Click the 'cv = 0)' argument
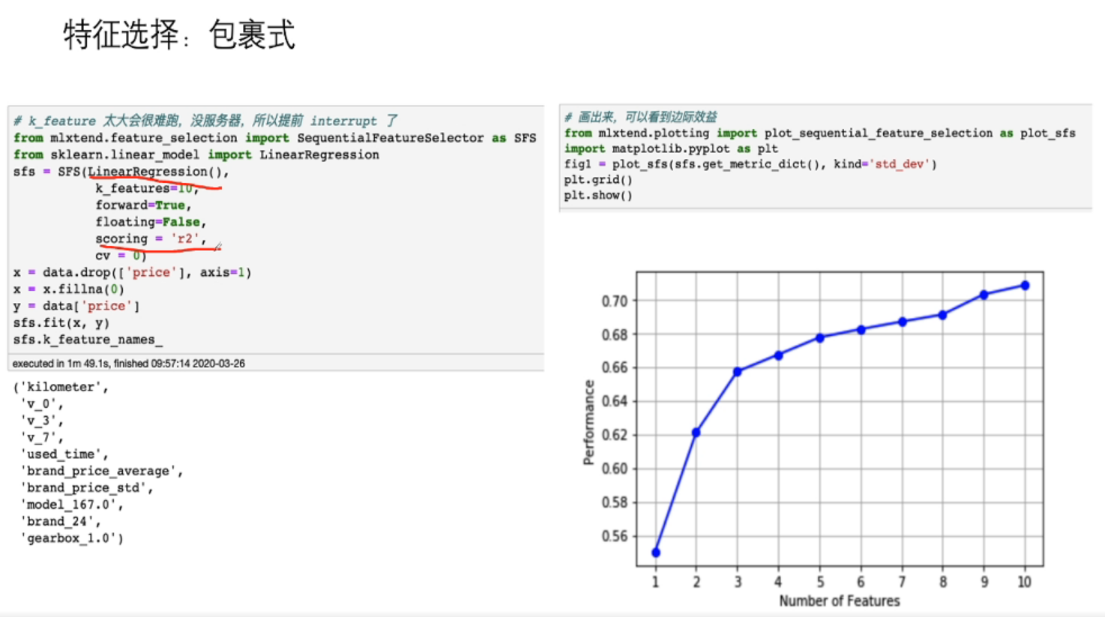Image resolution: width=1105 pixels, height=617 pixels. (x=121, y=256)
